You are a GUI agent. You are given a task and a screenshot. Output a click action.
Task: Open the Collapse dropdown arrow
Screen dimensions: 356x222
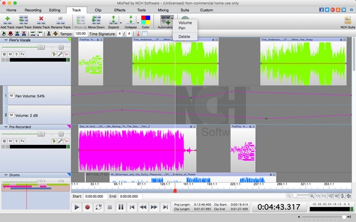coord(138,23)
